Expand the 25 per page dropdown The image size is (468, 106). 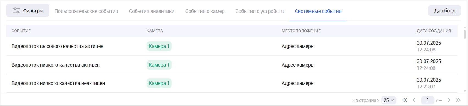click(x=389, y=100)
